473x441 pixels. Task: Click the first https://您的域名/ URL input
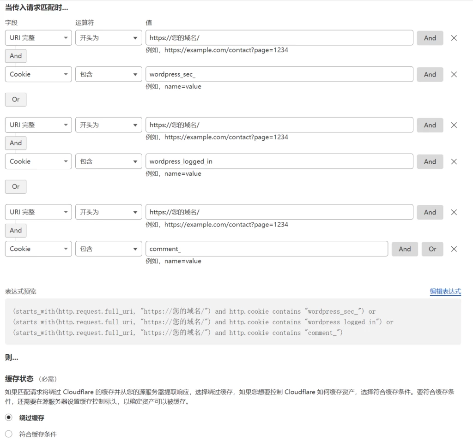(279, 37)
